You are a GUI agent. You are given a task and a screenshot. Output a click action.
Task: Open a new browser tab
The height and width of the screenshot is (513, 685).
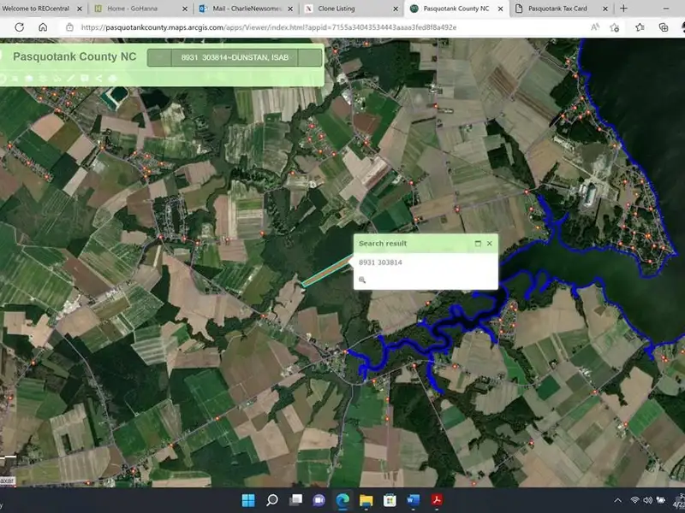click(623, 8)
